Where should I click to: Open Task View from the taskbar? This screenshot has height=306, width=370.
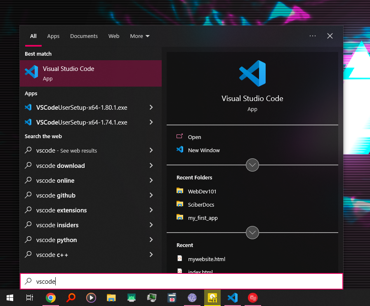tap(30, 298)
